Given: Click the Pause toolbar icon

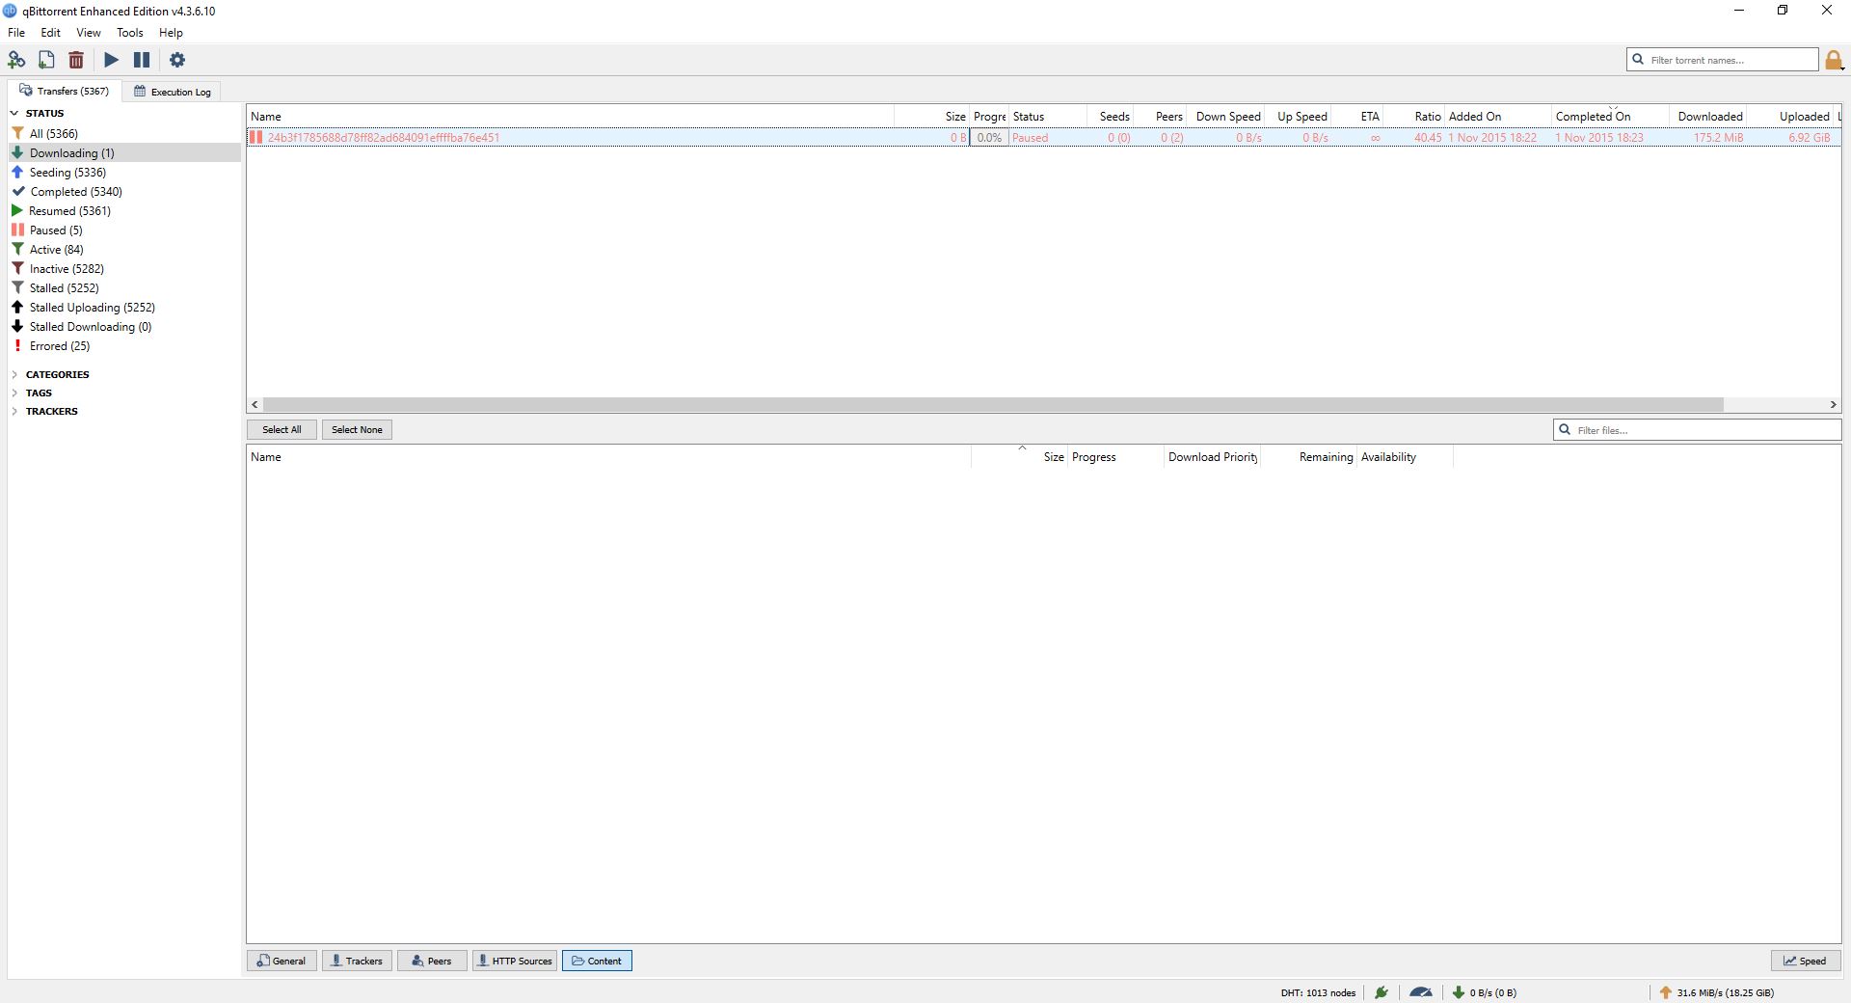Looking at the screenshot, I should pyautogui.click(x=142, y=60).
